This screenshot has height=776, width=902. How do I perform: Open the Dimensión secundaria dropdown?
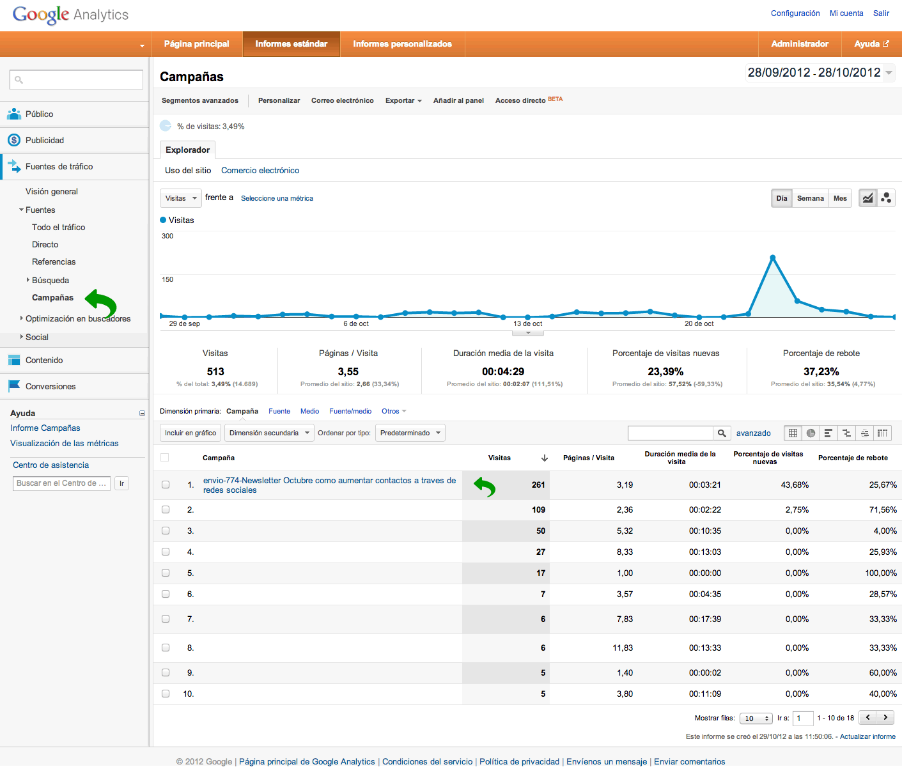coord(269,433)
